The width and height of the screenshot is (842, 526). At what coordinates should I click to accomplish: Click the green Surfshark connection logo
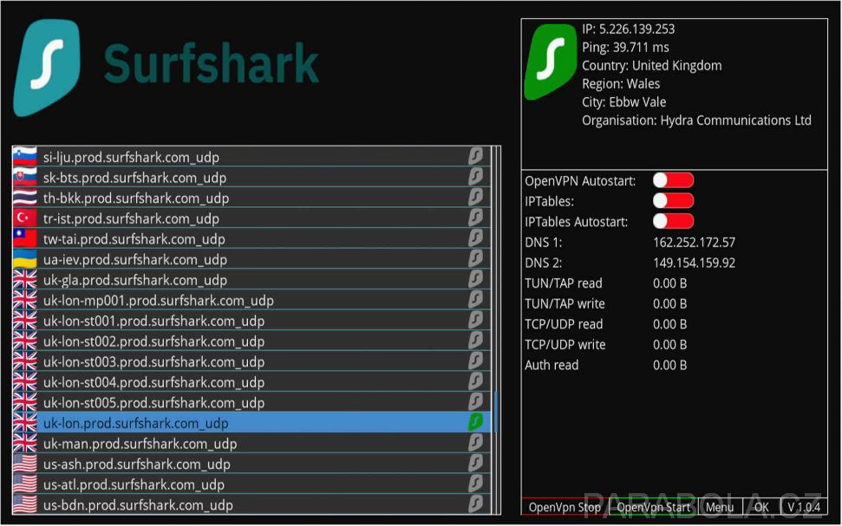pyautogui.click(x=551, y=62)
